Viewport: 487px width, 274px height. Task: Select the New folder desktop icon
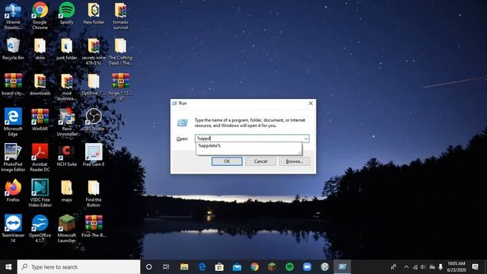click(94, 14)
